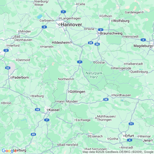Click the Nordhausen town marker
The width and height of the screenshot is (154, 154).
pos(112,95)
